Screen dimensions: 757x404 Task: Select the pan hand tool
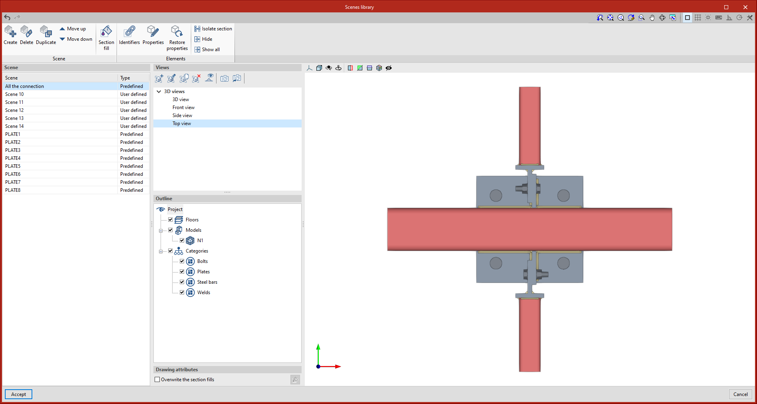pos(652,18)
